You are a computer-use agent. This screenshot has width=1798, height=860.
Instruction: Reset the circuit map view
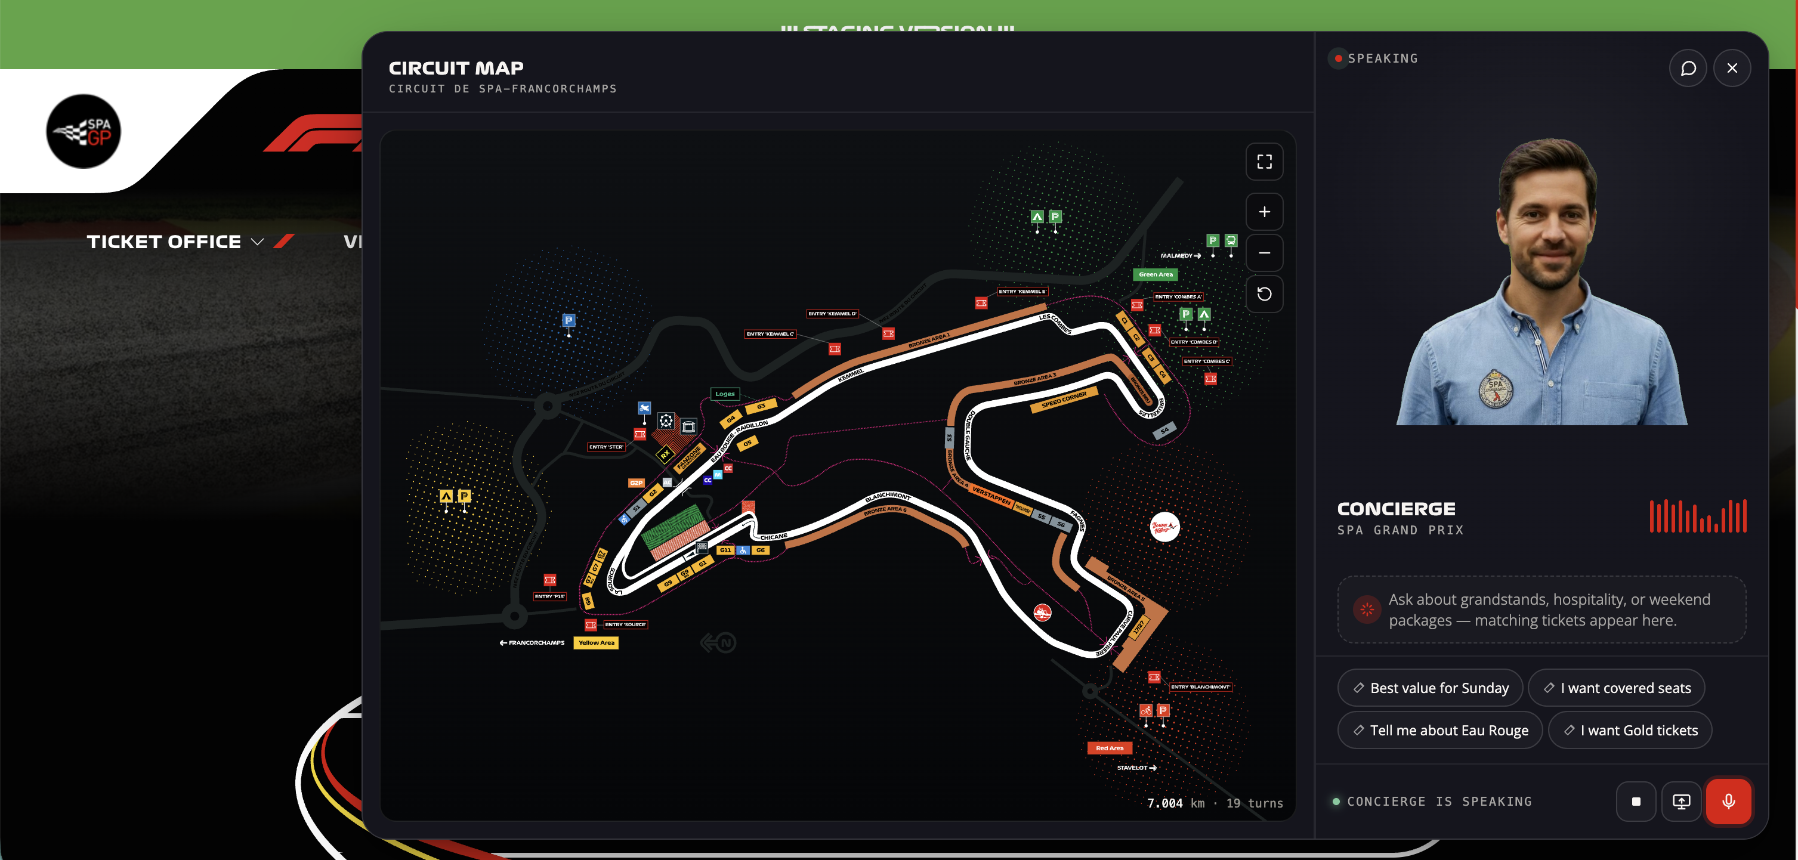[x=1264, y=294]
